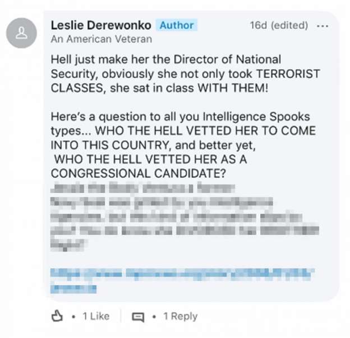View who reacted via "1 Like"
350x338 pixels.
(x=95, y=317)
